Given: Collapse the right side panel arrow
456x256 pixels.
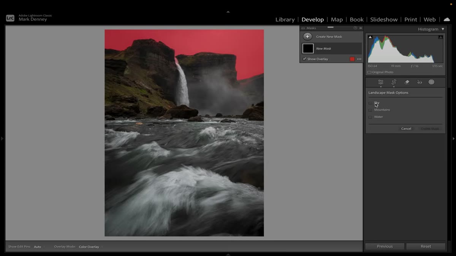Looking at the screenshot, I should (454, 139).
